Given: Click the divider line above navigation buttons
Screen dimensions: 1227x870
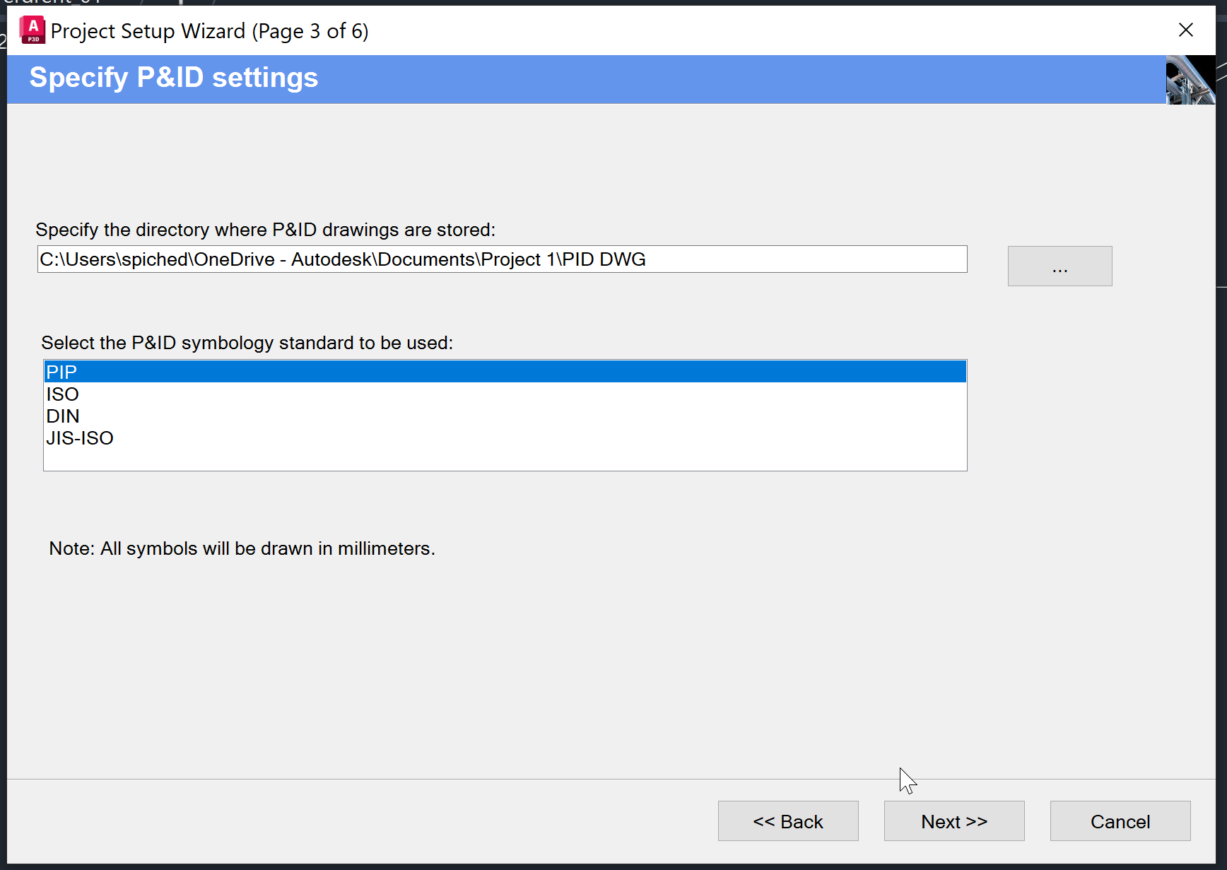Looking at the screenshot, I should pyautogui.click(x=611, y=779).
